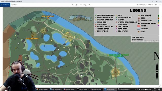Image resolution: width=162 pixels, height=91 pixels.
Task: Click REGISTER/MONEY legend entry
Action: click(124, 17)
